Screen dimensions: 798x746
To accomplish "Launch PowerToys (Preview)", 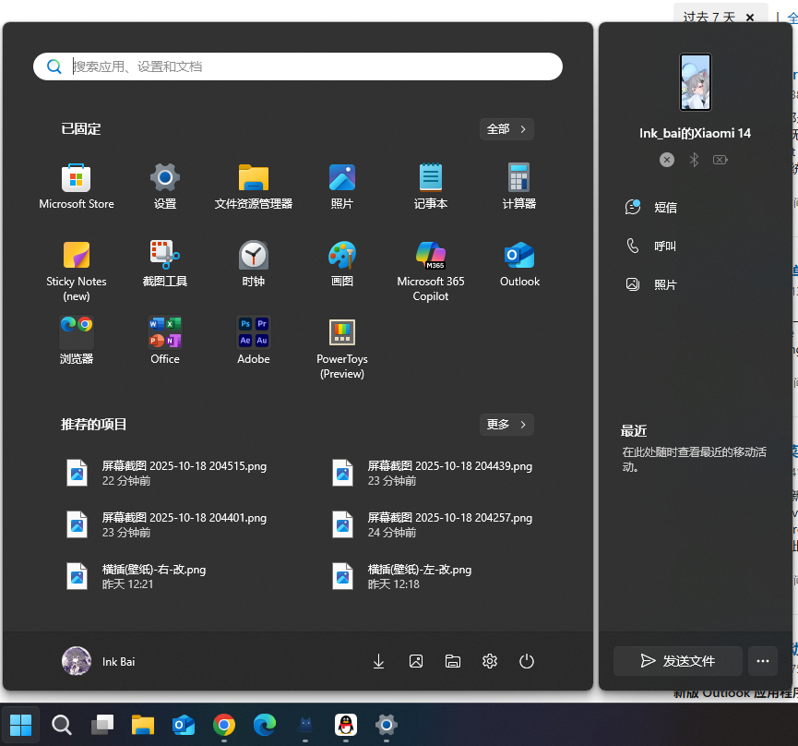I will pos(342,348).
